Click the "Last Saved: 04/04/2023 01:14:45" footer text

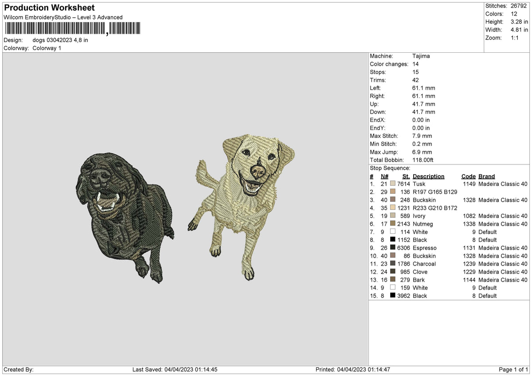175,369
